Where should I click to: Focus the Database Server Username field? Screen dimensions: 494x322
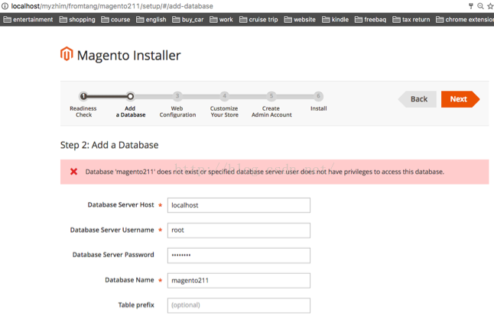[x=239, y=230]
